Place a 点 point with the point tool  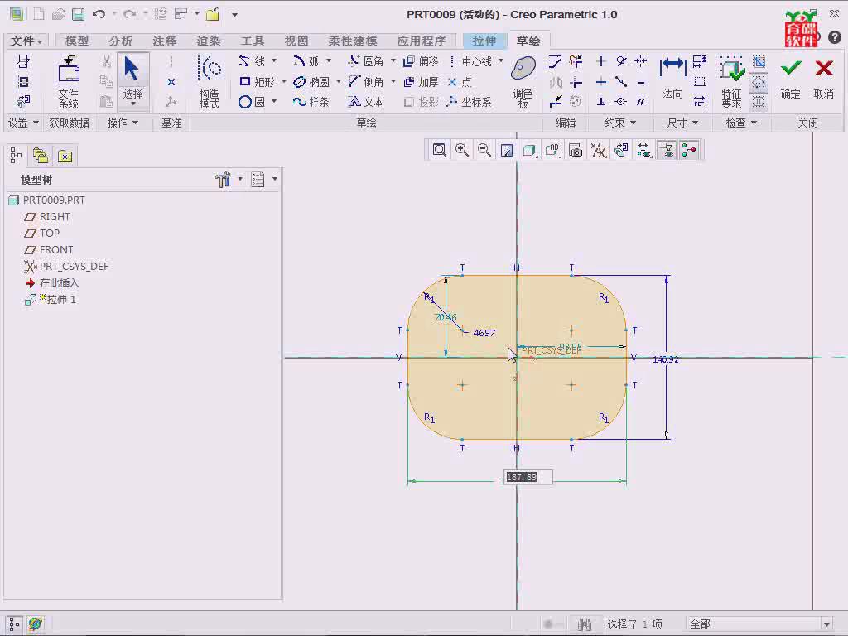(460, 82)
